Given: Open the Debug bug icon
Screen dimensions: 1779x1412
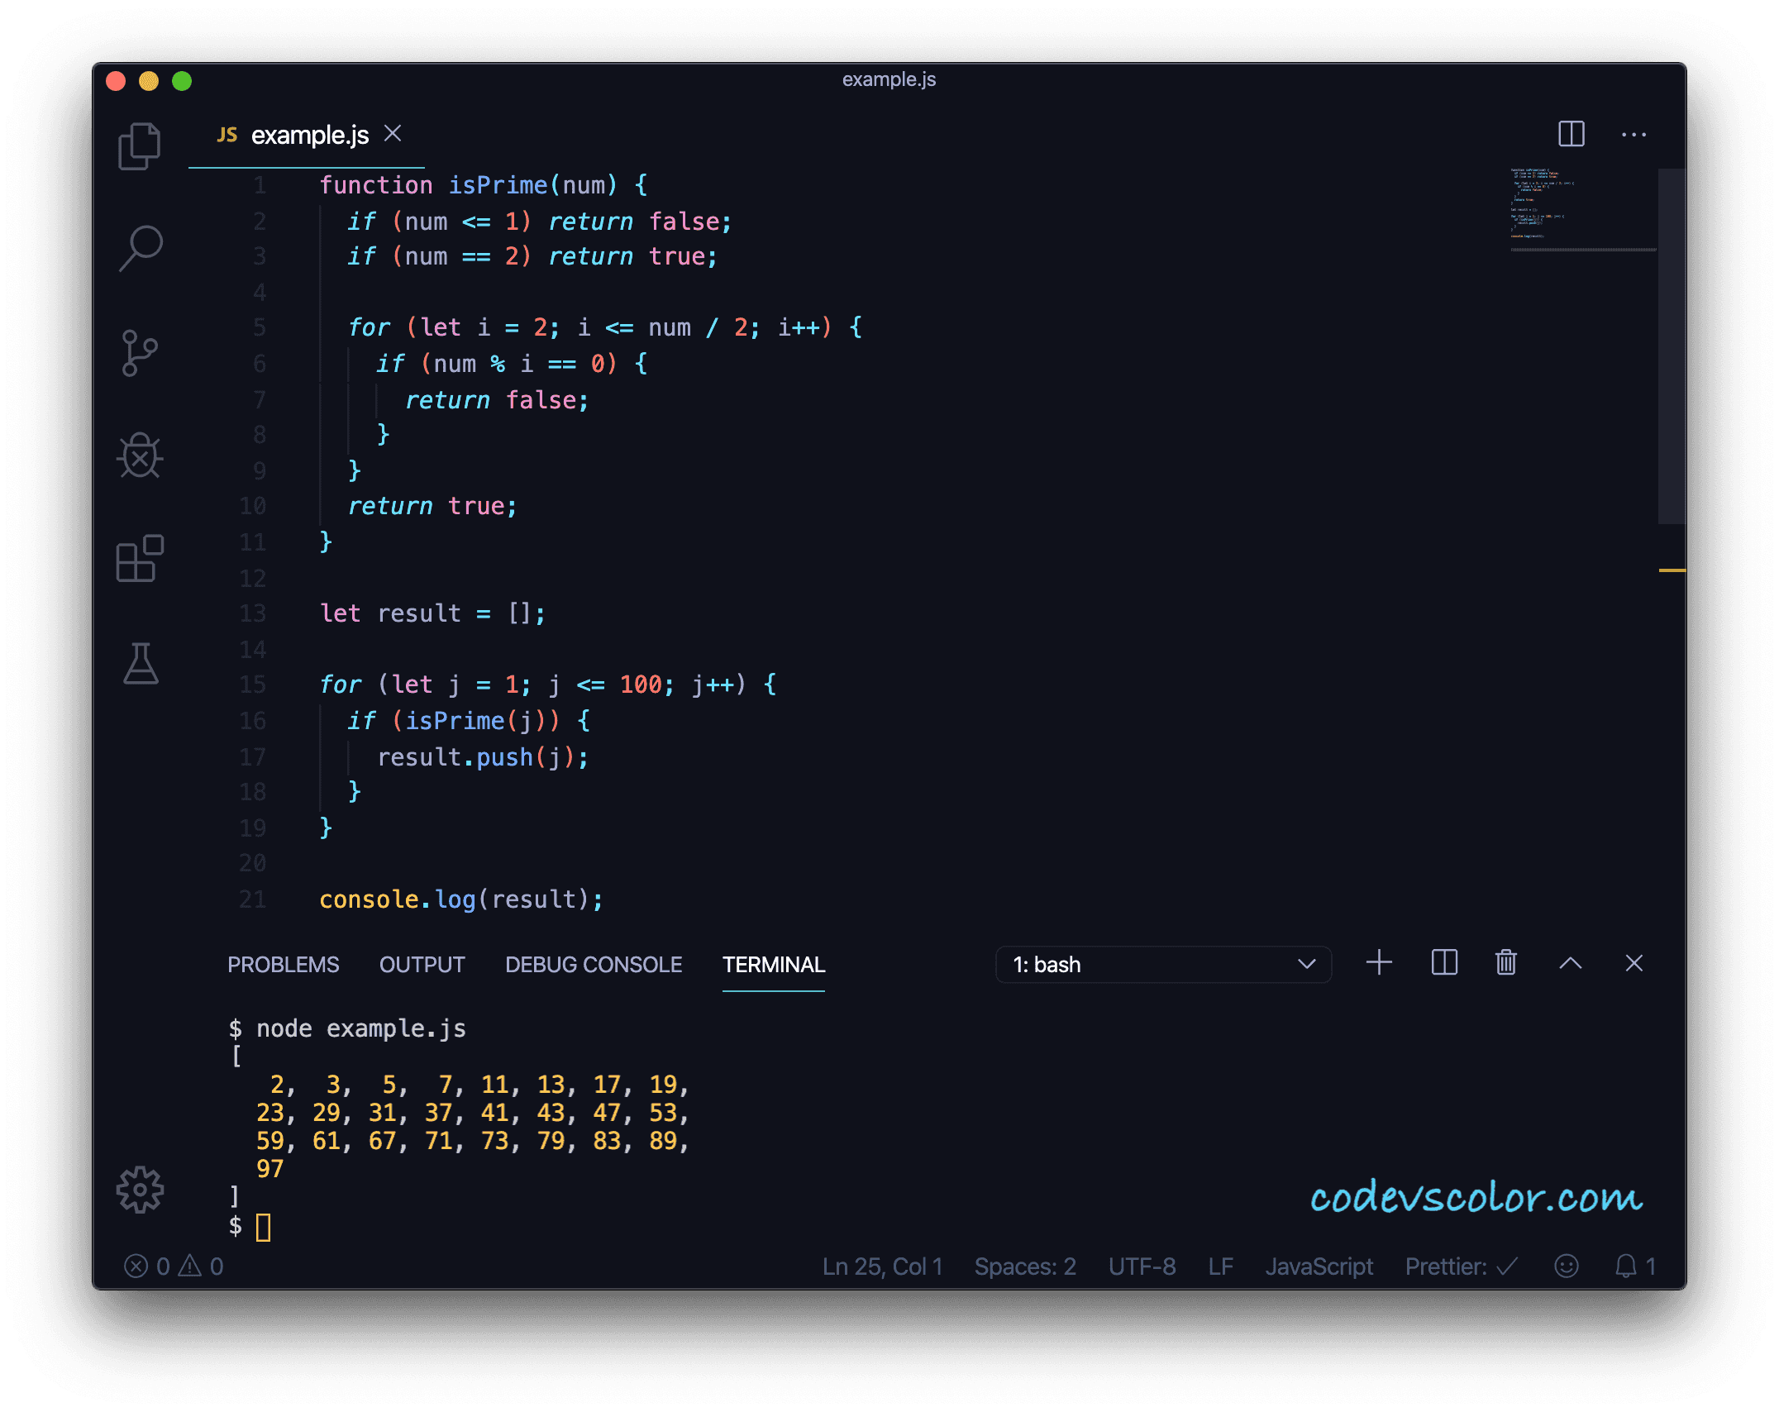Looking at the screenshot, I should 140,456.
